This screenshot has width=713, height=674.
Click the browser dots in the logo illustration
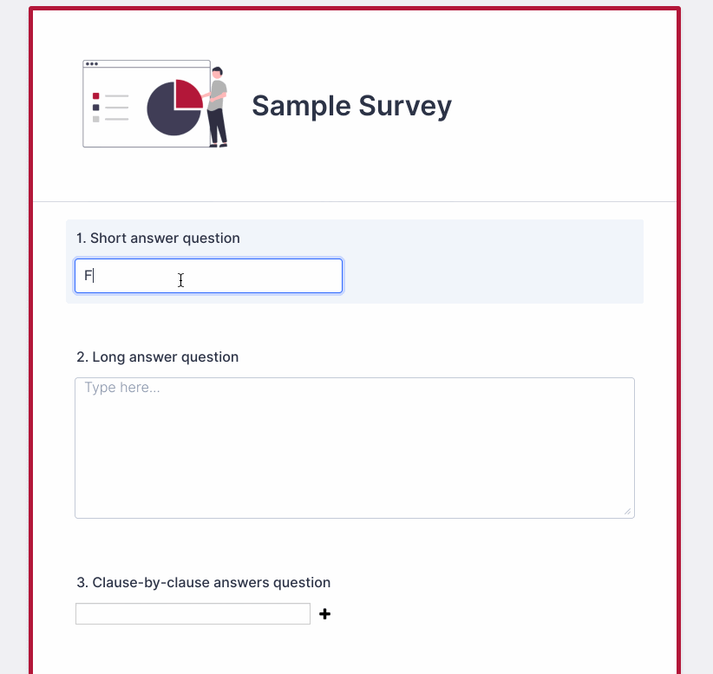tap(92, 64)
